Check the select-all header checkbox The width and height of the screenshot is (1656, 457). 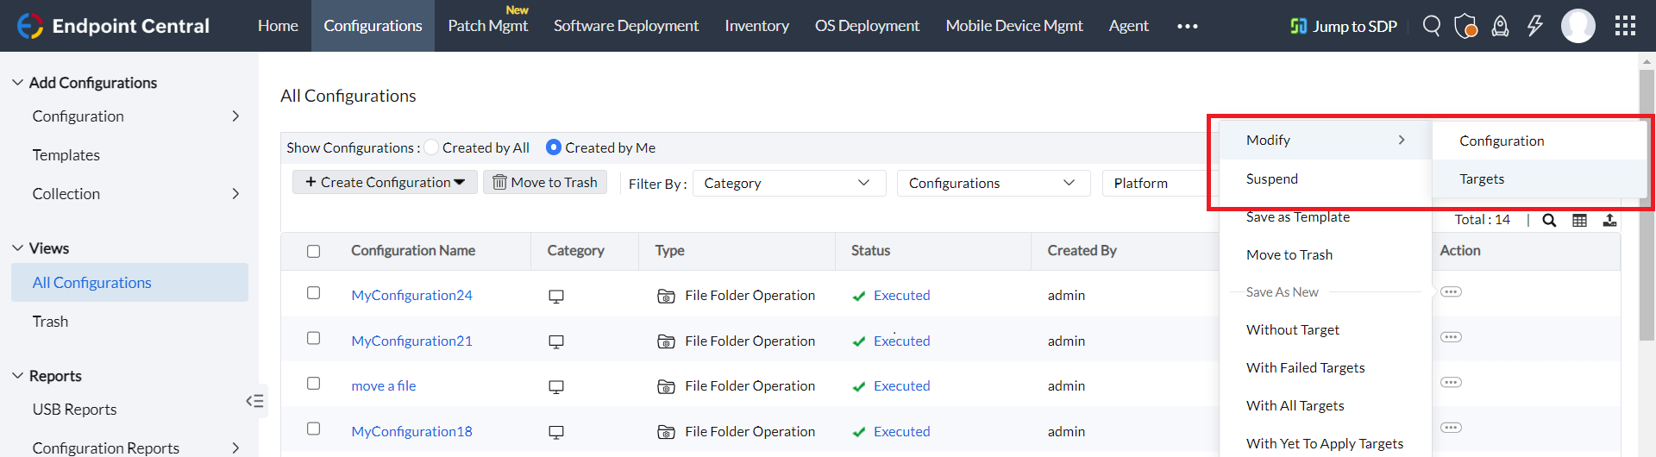[314, 251]
